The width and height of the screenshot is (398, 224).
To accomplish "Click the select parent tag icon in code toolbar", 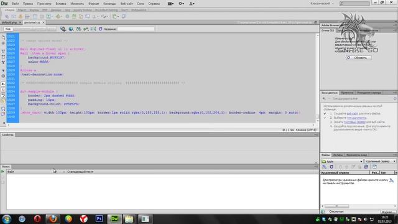I will point(3,70).
